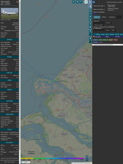
Task: Sort table by Type column
Action: coord(107,34)
